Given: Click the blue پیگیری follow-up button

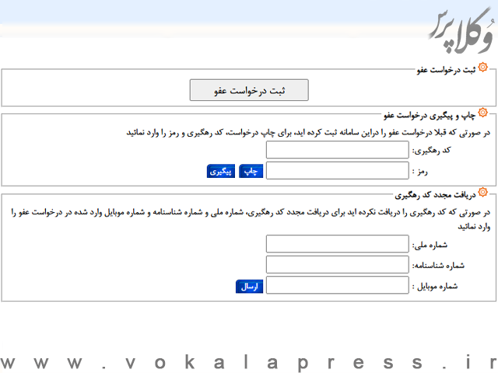Looking at the screenshot, I should coord(221,171).
